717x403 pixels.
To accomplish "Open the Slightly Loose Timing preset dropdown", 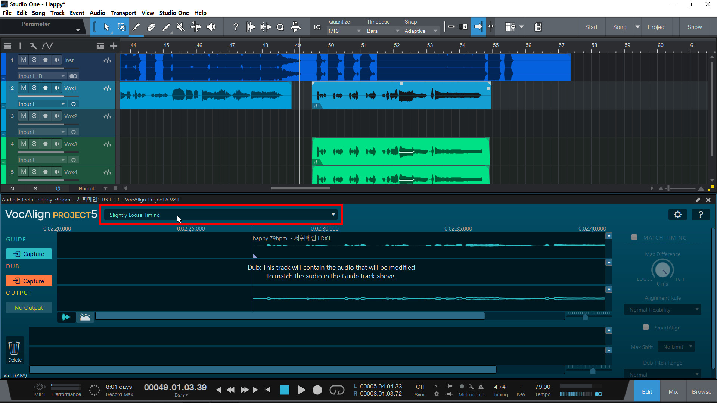I will point(221,215).
